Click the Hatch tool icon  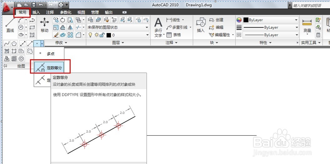click(x=32, y=35)
